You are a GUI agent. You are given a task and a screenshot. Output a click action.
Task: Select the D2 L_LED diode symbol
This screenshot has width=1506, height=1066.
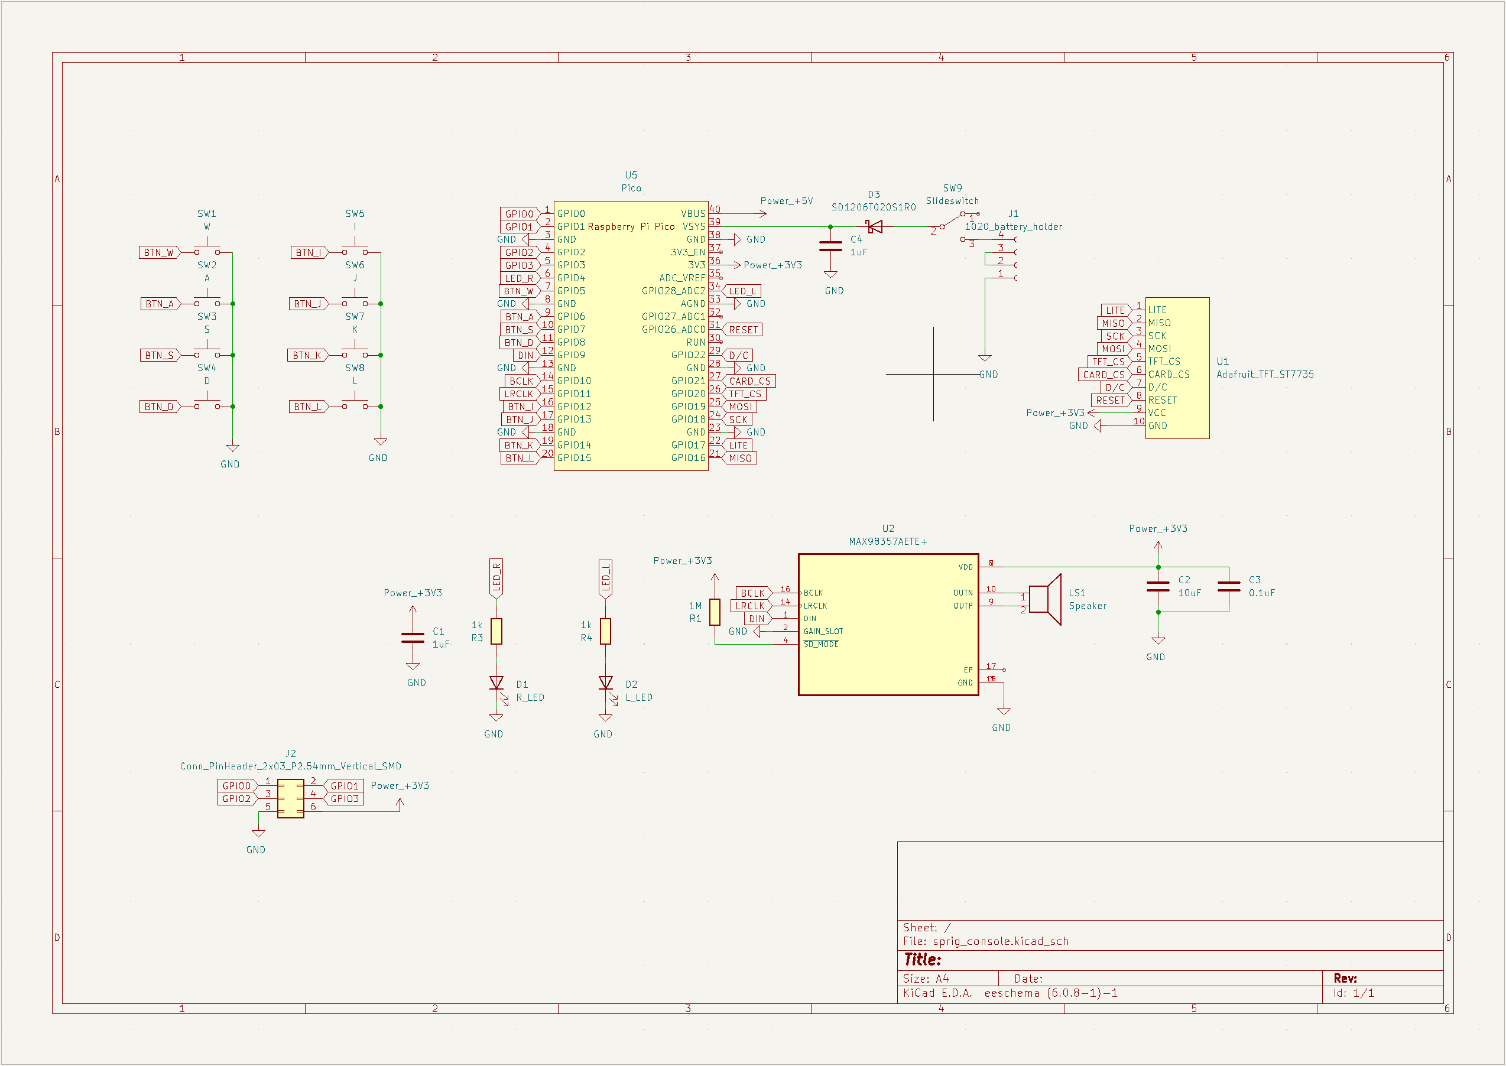click(605, 683)
